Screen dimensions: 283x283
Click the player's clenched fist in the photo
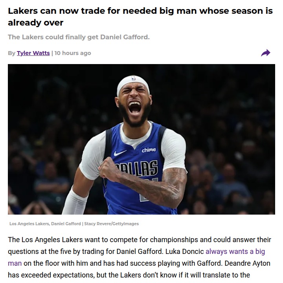pyautogui.click(x=108, y=168)
